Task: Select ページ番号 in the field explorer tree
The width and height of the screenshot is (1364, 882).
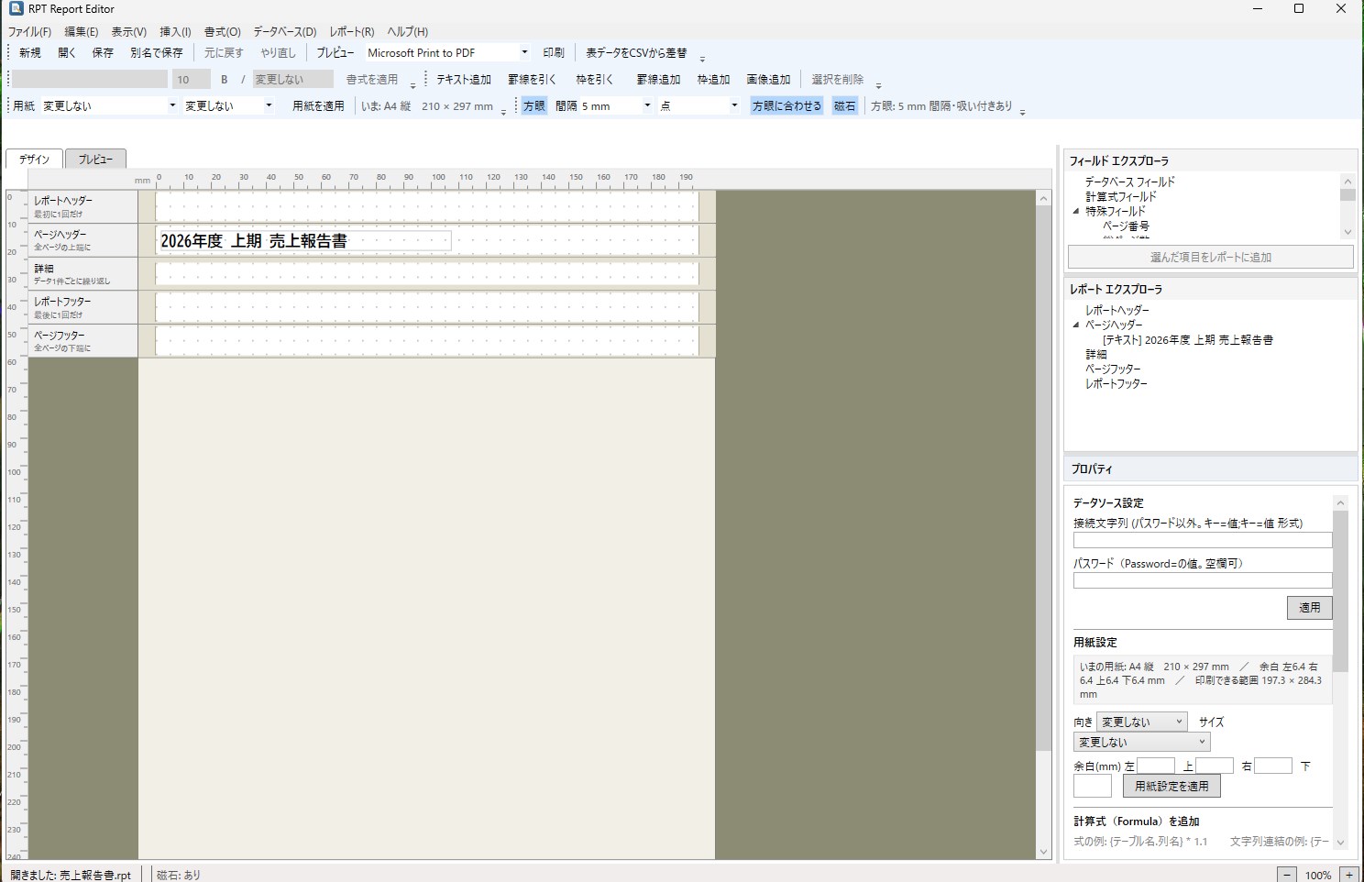Action: click(1126, 226)
